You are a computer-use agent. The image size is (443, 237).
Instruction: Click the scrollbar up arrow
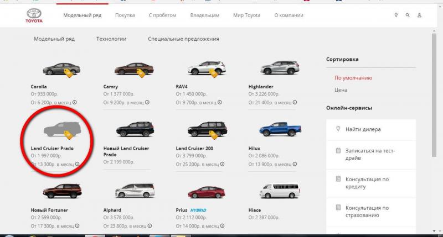pos(434,30)
